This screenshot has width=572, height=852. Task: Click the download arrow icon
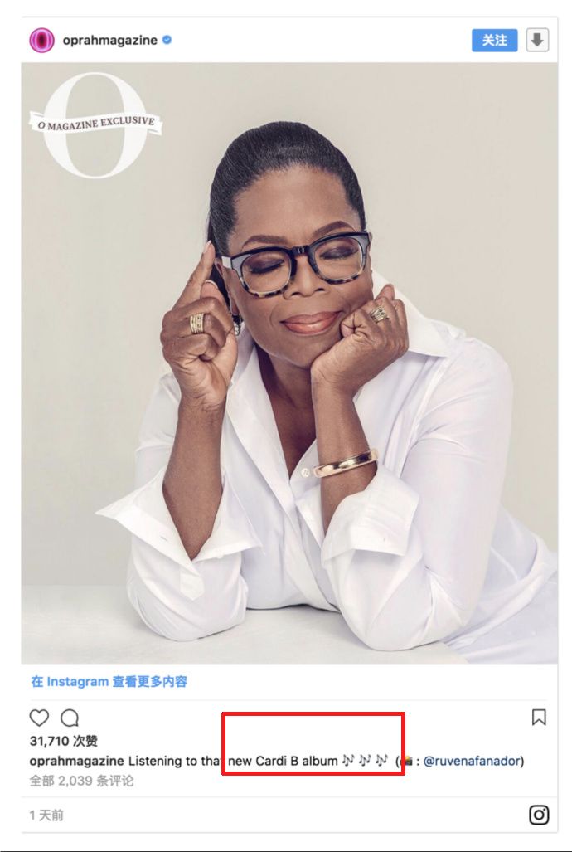pos(537,40)
